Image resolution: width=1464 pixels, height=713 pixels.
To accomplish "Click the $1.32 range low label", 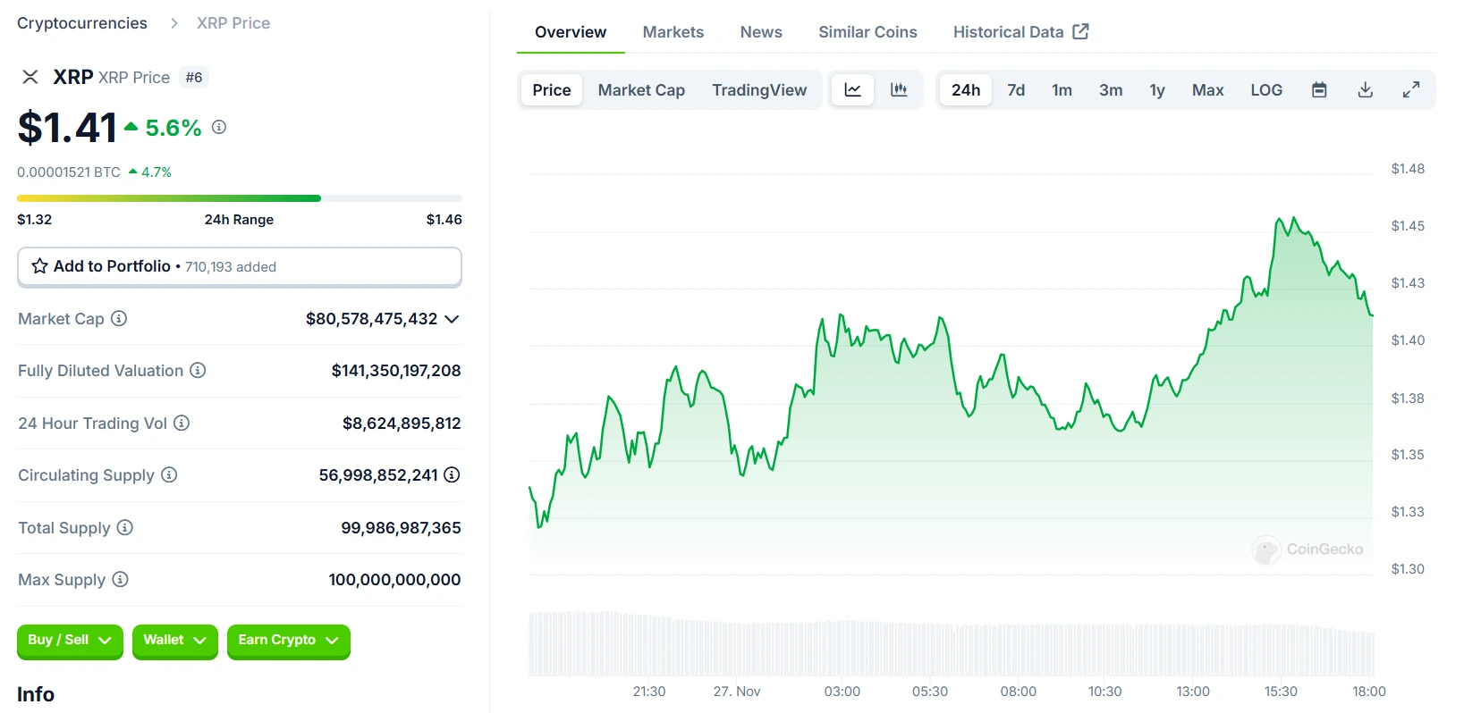I will click(x=35, y=220).
